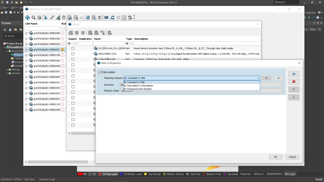Click the red X delete rule button
324x182 pixels.
tap(294, 82)
